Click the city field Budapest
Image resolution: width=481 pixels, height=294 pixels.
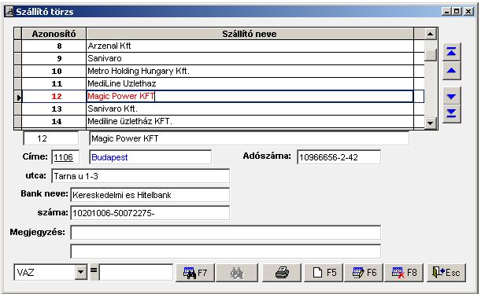tap(150, 157)
